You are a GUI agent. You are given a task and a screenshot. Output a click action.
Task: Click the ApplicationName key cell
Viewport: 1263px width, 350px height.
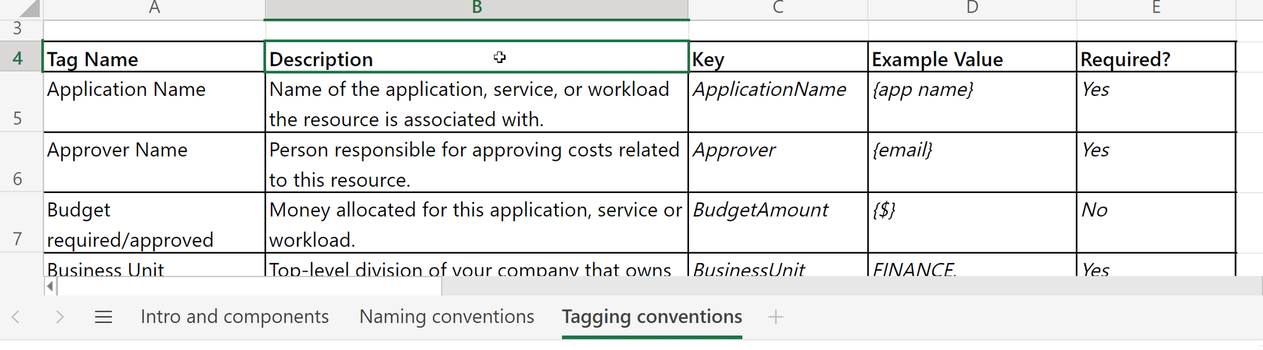(778, 102)
